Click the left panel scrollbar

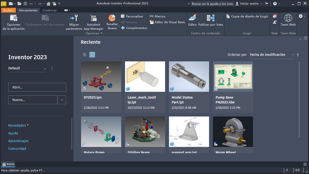point(72,134)
